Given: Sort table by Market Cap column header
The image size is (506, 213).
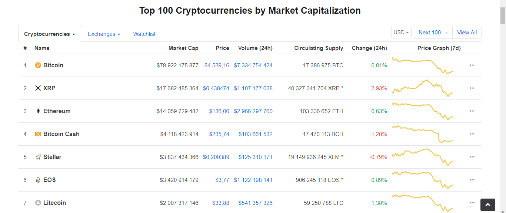Looking at the screenshot, I should coord(183,48).
